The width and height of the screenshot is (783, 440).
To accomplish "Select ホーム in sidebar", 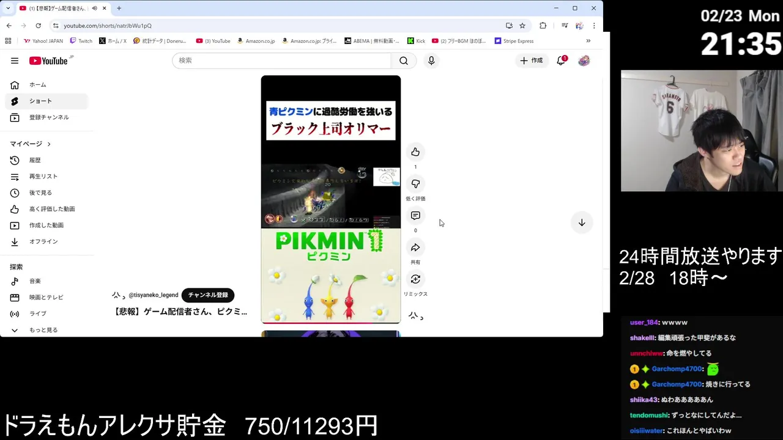I will 46,85.
